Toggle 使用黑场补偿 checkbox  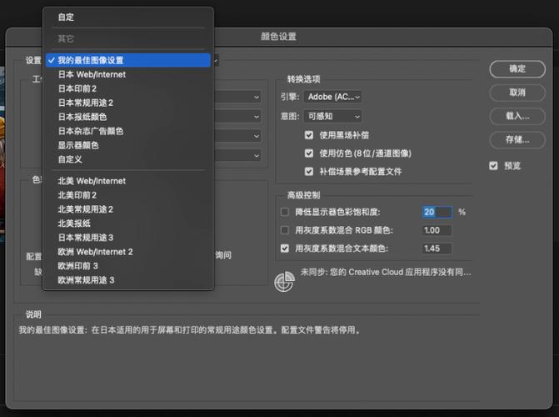coord(309,135)
